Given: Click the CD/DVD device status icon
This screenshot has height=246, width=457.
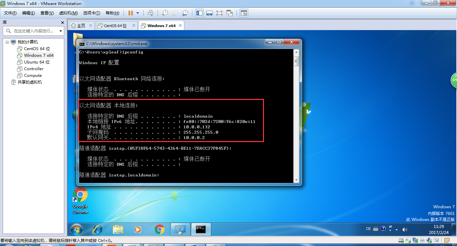Looking at the screenshot, I should [x=408, y=240].
